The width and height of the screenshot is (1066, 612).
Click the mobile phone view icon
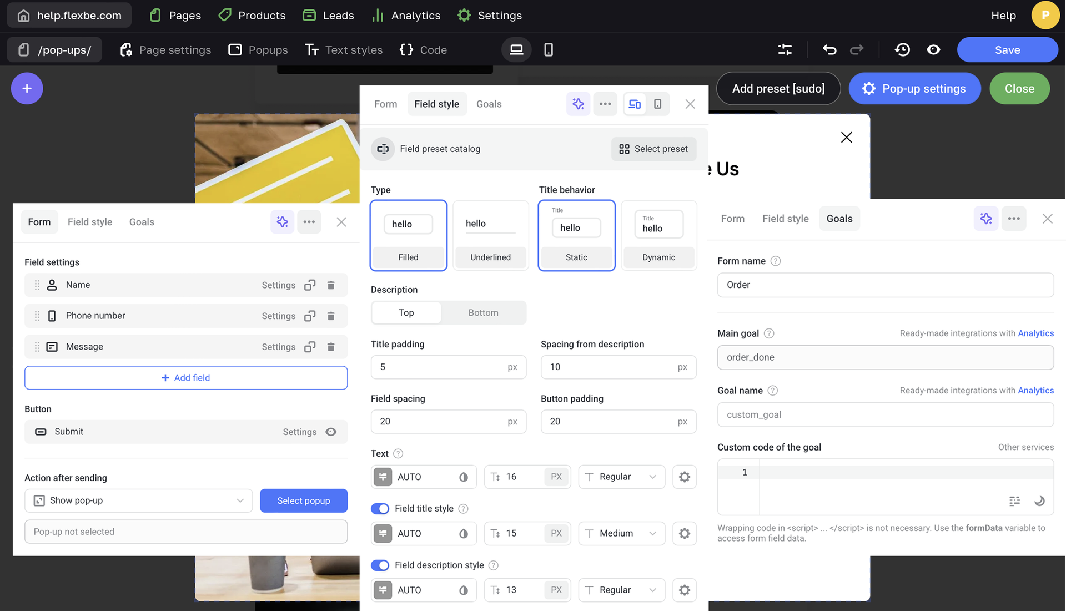548,50
